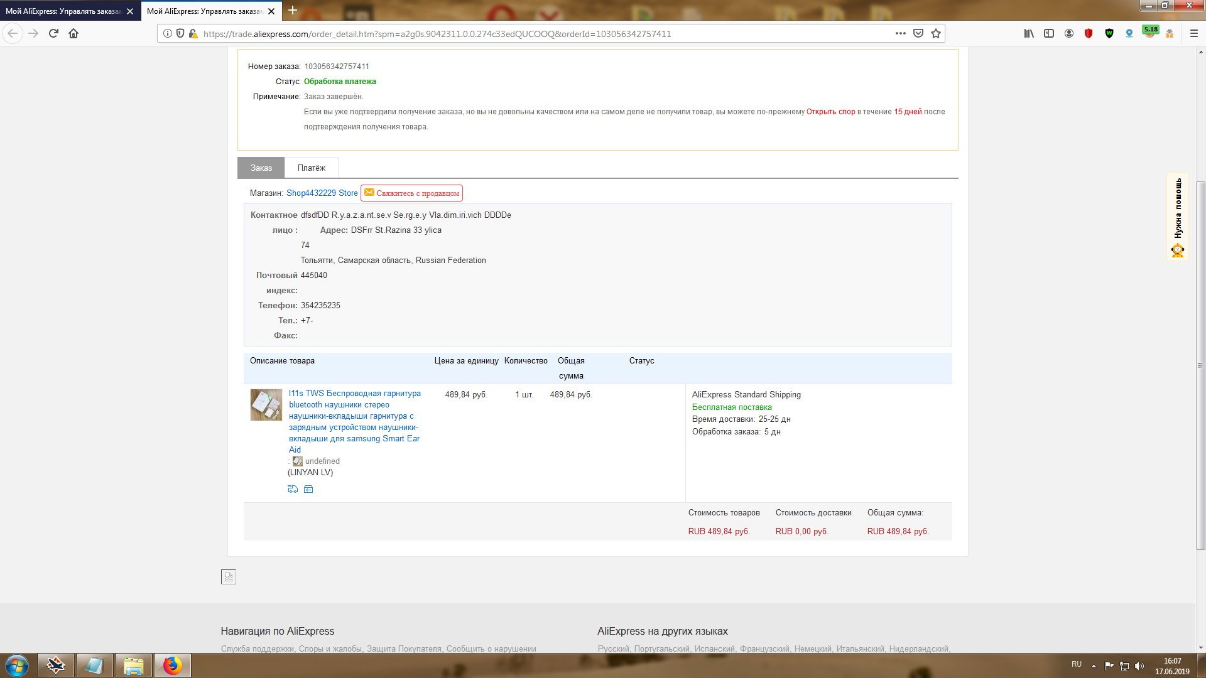Open Firefox hamburger menu
The height and width of the screenshot is (678, 1206).
1194,33
